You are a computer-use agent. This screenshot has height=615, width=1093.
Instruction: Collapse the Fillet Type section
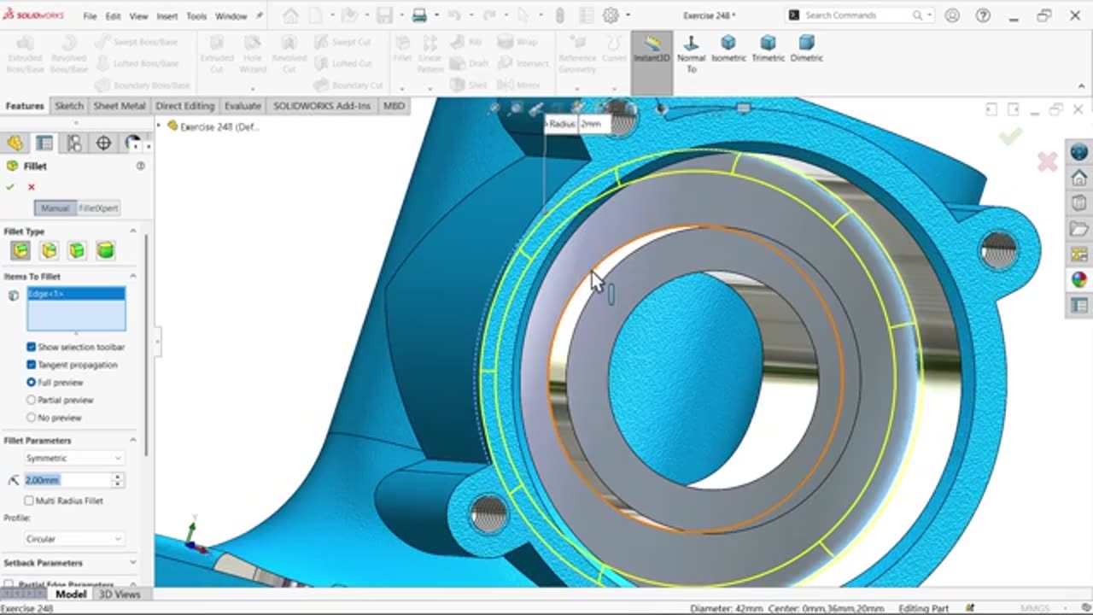pos(132,231)
